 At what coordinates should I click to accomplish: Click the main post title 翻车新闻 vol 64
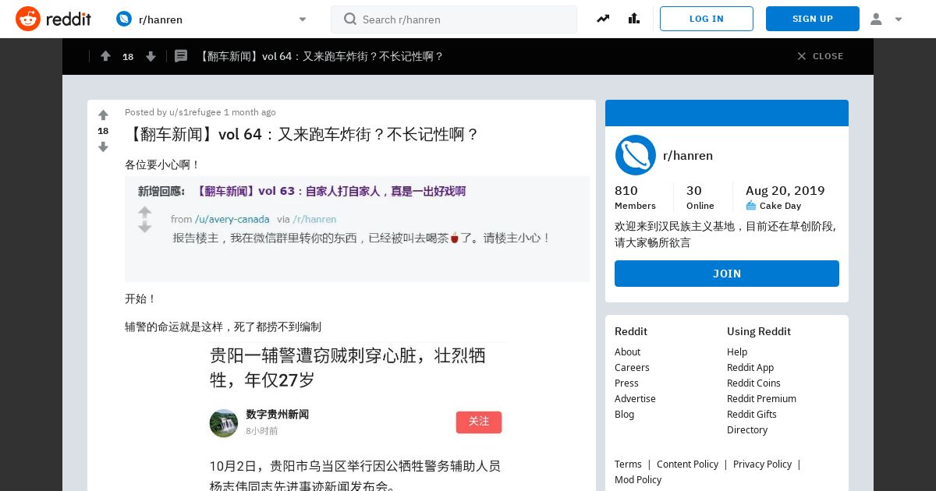302,134
